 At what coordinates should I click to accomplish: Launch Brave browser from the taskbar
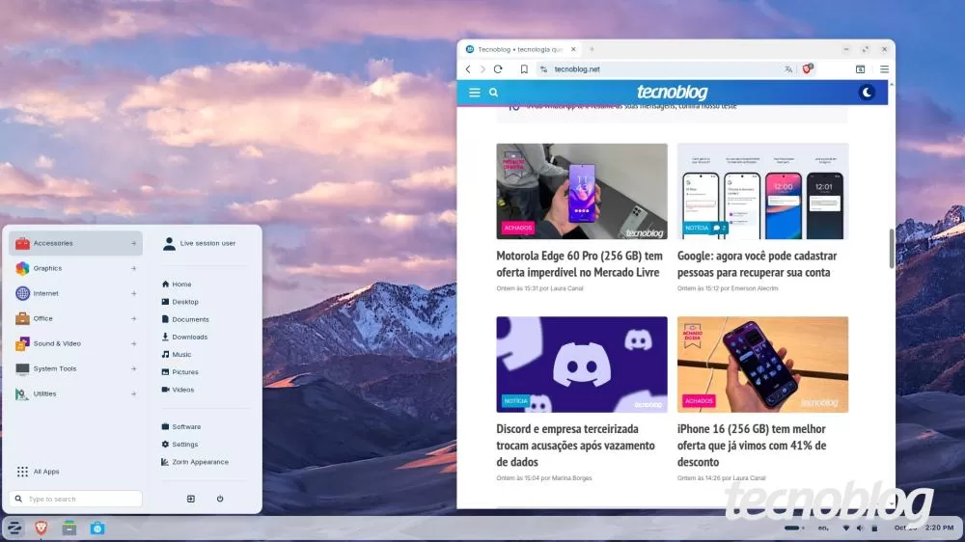coord(41,528)
